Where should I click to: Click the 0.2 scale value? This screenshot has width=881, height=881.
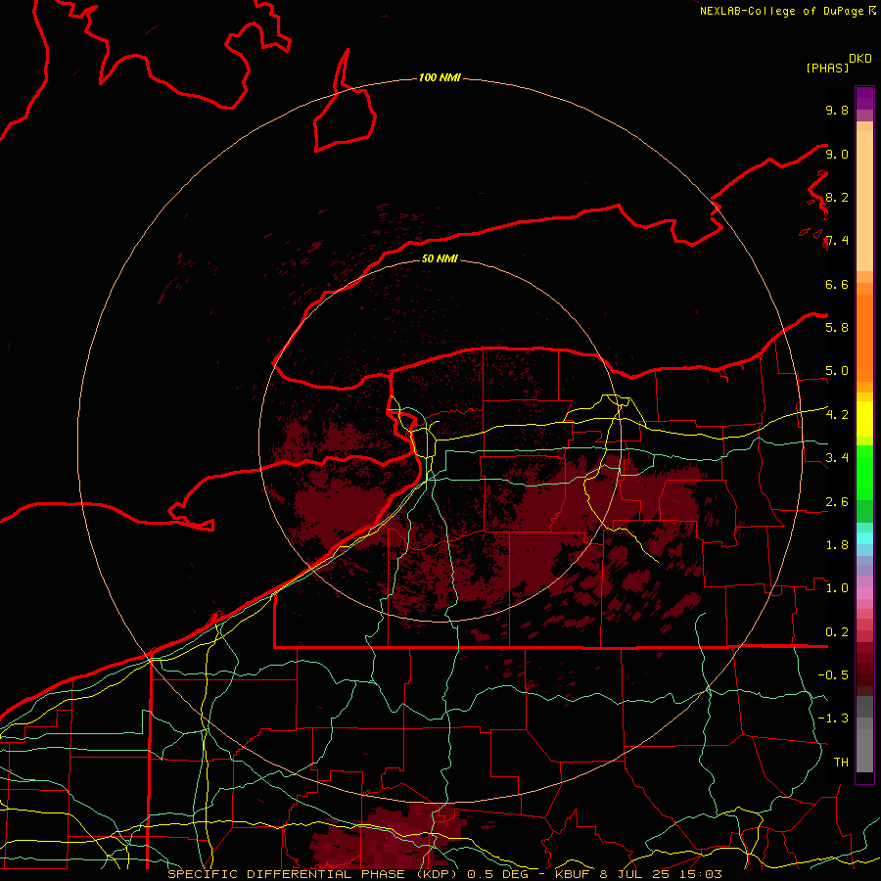[x=837, y=632]
